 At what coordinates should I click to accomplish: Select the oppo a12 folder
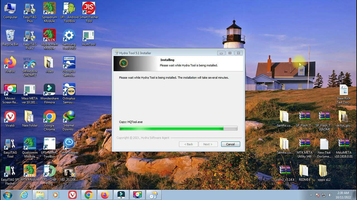pos(324,173)
